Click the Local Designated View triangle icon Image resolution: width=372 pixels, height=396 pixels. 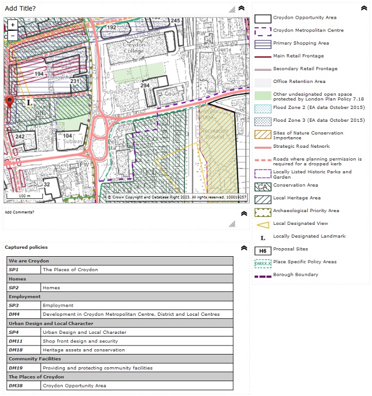263,225
